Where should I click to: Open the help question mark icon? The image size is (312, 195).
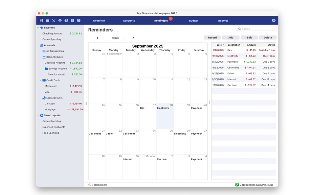66,20
